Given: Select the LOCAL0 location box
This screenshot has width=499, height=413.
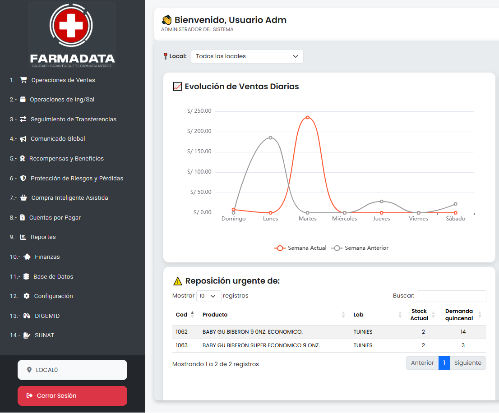Looking at the screenshot, I should (72, 370).
